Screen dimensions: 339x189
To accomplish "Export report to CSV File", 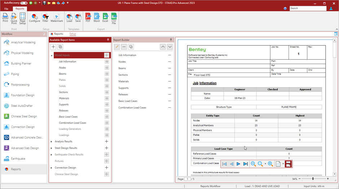I will [114, 18].
